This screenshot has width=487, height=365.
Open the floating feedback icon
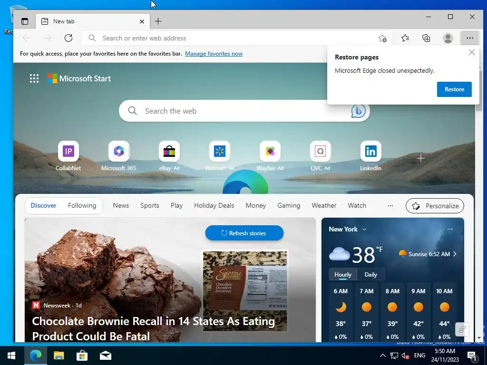tap(462, 329)
